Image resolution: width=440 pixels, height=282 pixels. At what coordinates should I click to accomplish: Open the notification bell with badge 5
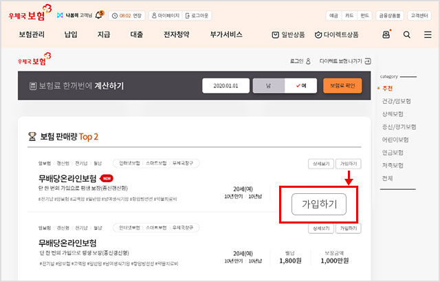coord(100,14)
